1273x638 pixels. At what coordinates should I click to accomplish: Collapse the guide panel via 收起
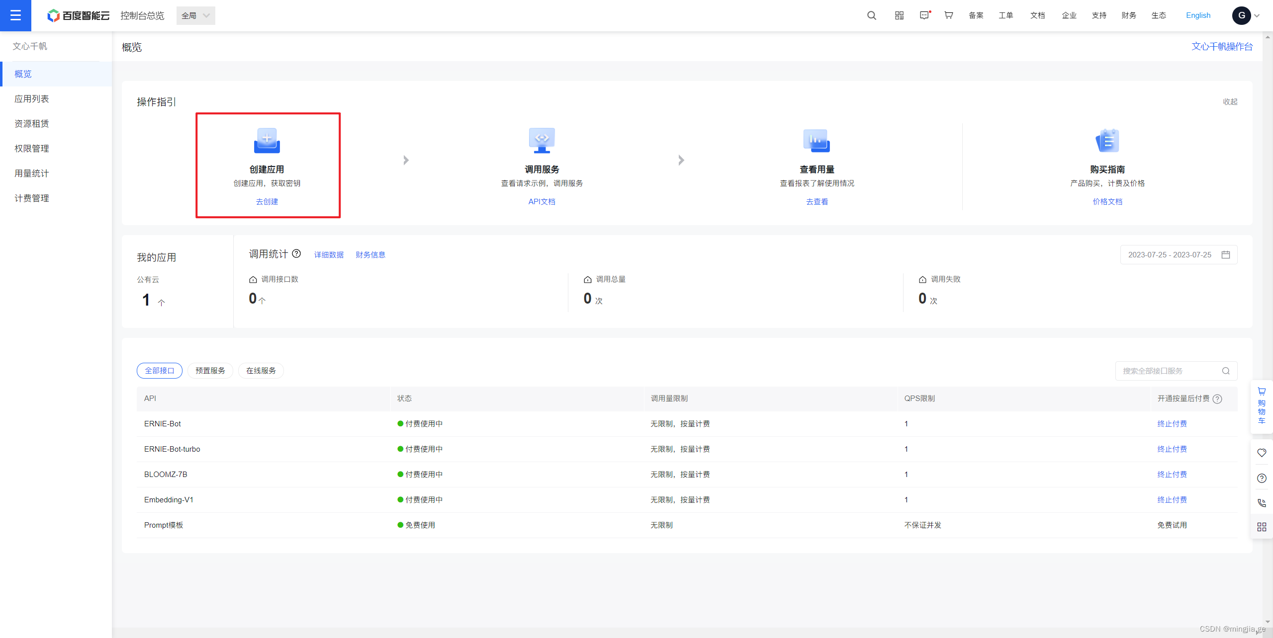(1230, 102)
